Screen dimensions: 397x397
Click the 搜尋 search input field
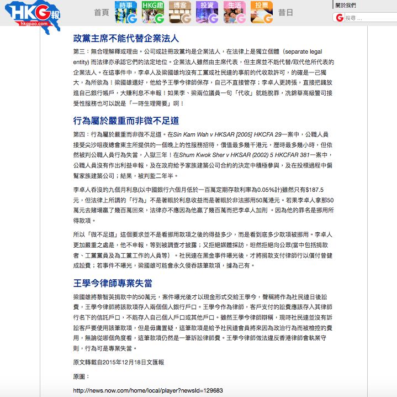[369, 18]
